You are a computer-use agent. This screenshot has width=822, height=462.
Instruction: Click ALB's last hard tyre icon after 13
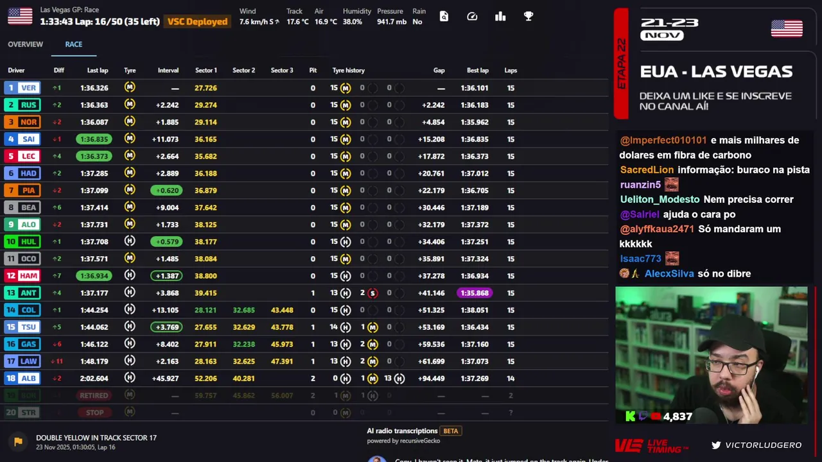pyautogui.click(x=399, y=379)
